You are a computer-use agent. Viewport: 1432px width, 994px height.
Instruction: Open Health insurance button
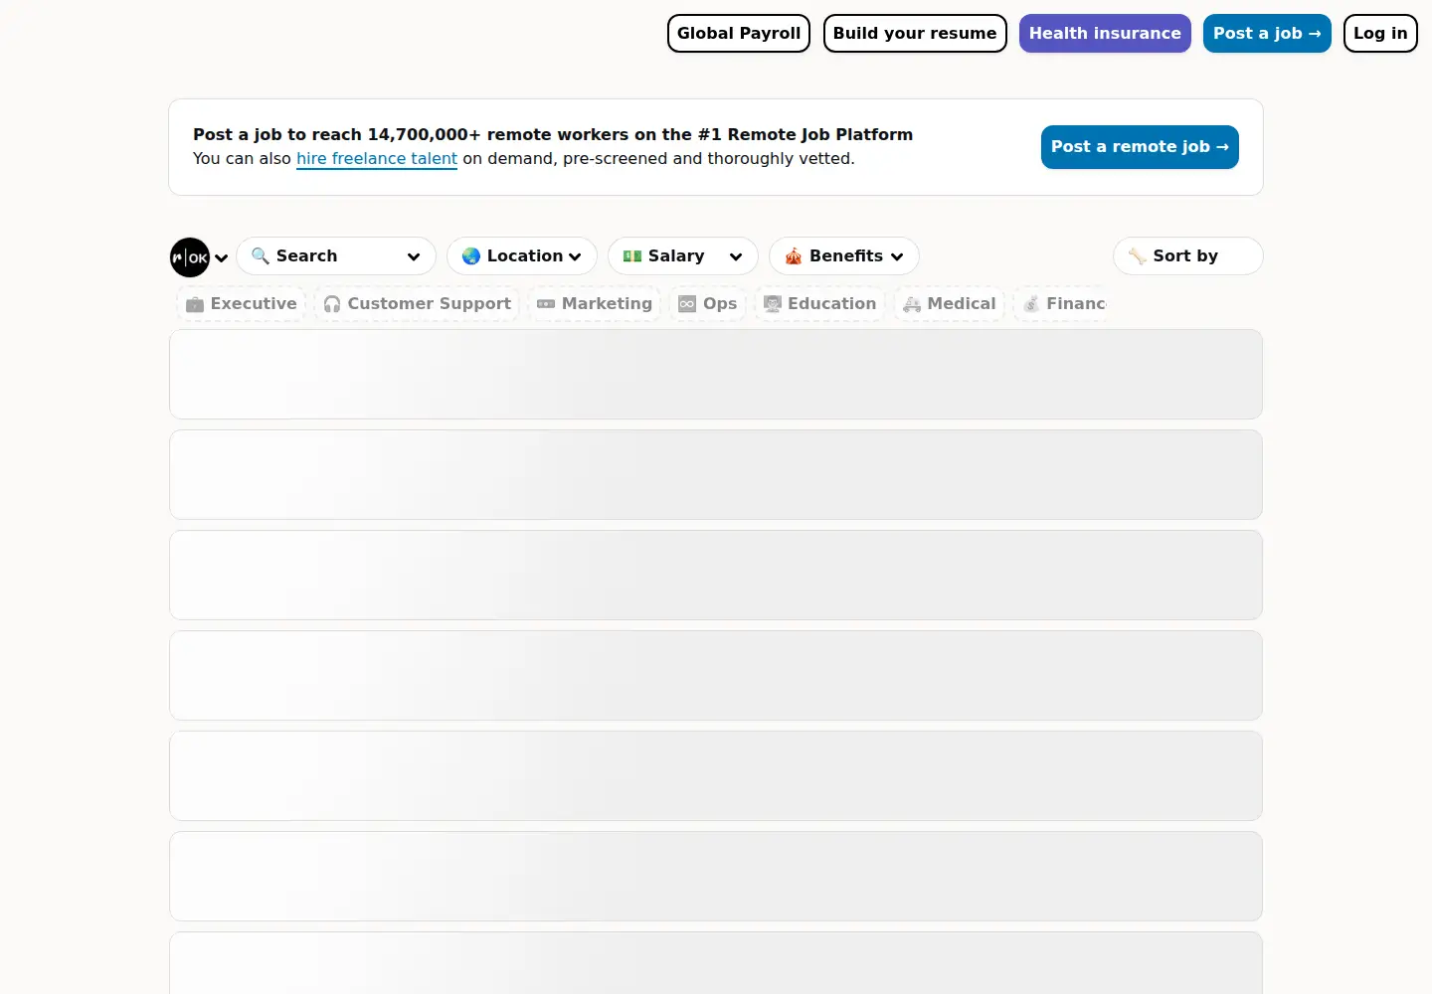[x=1105, y=33]
